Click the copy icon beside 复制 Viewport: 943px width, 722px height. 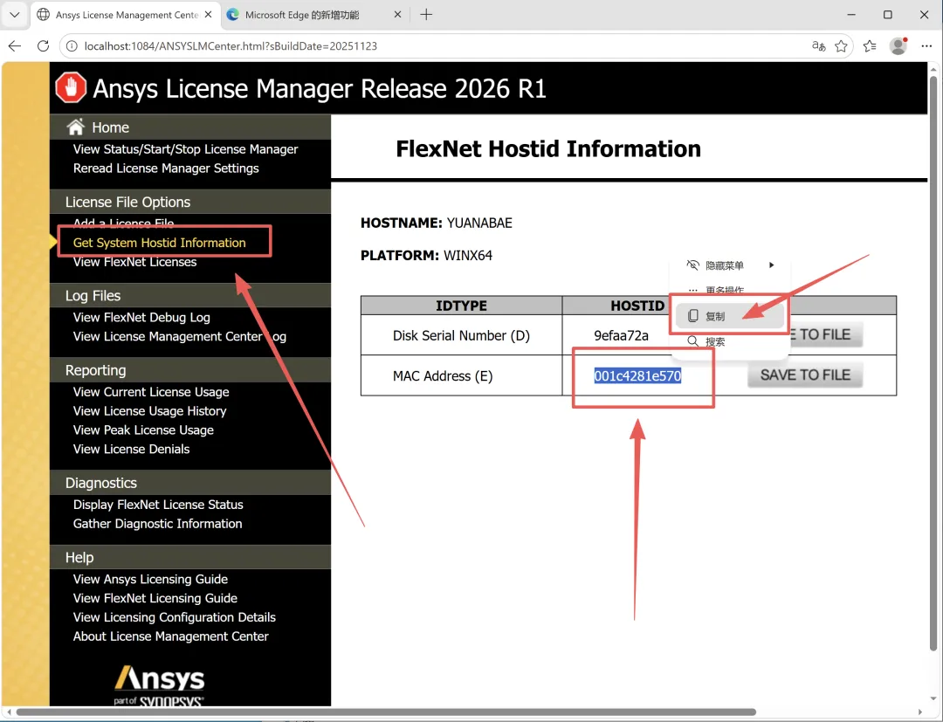coord(692,316)
